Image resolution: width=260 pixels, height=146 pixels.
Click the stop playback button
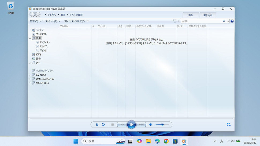point(112,125)
